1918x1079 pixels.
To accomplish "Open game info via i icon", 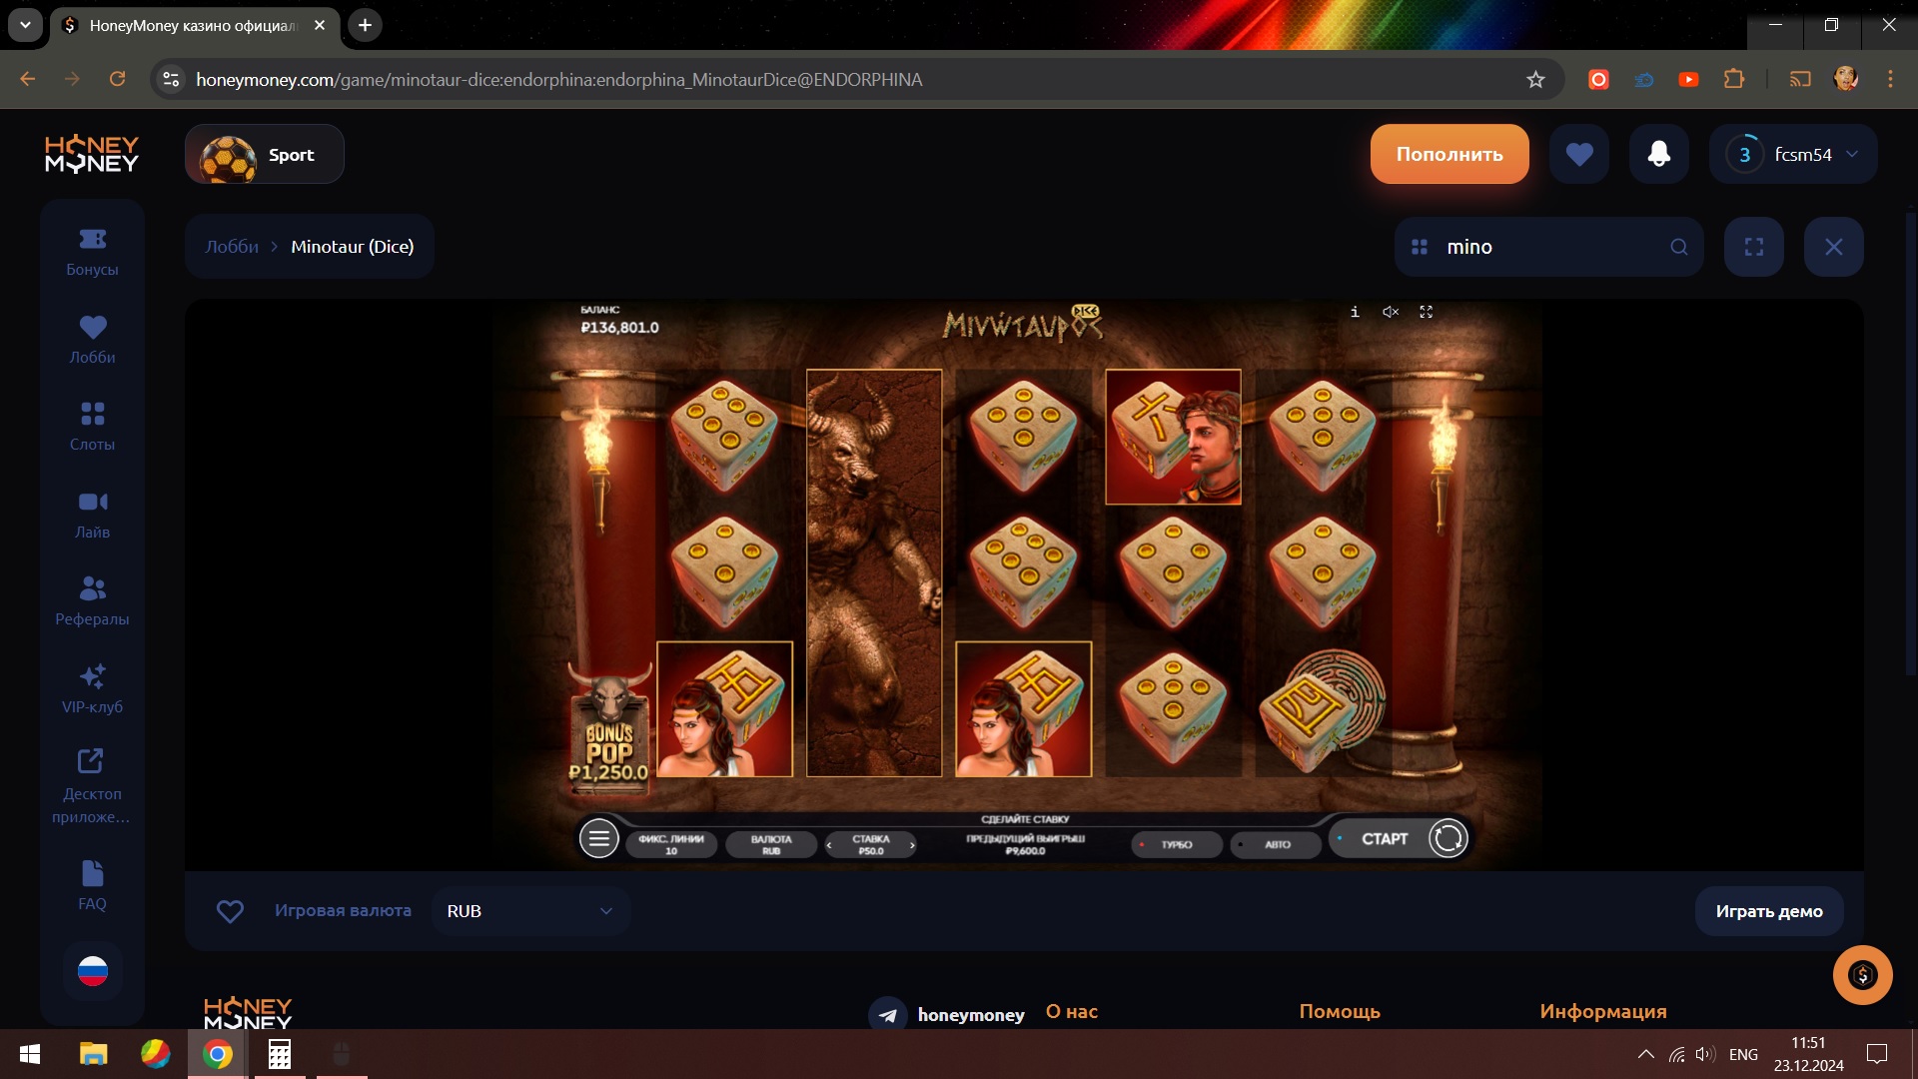I will tap(1355, 312).
